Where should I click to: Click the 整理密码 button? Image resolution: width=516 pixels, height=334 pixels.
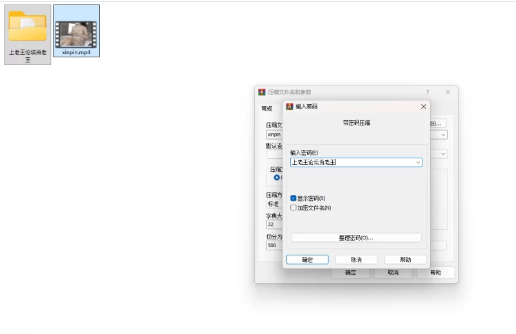(x=356, y=237)
